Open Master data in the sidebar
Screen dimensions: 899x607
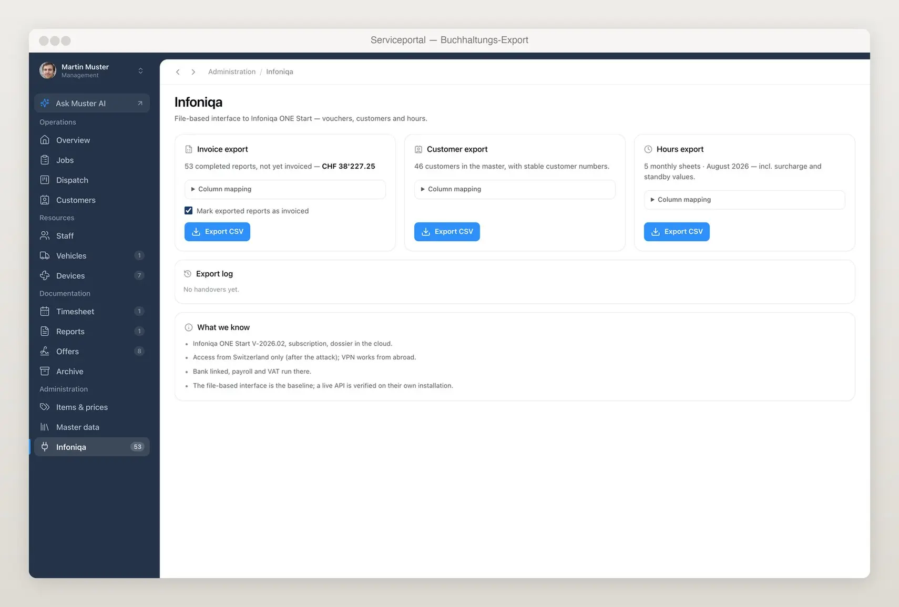[92, 427]
